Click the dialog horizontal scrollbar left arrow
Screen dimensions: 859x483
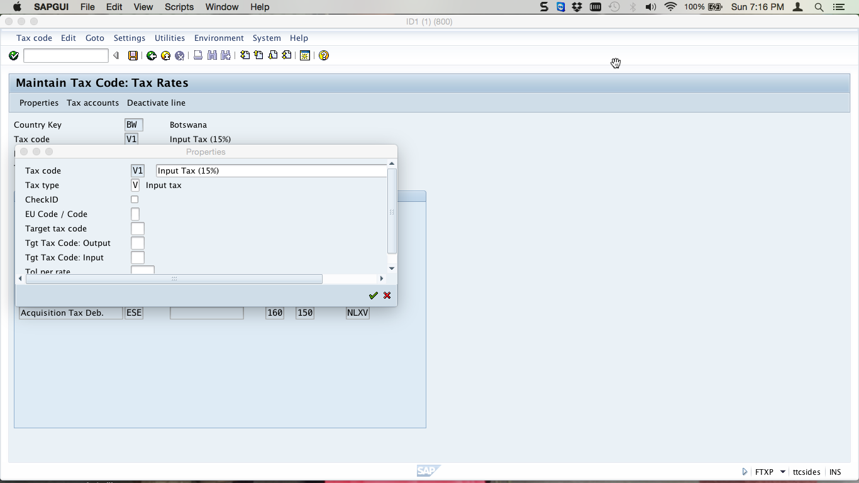pyautogui.click(x=20, y=279)
